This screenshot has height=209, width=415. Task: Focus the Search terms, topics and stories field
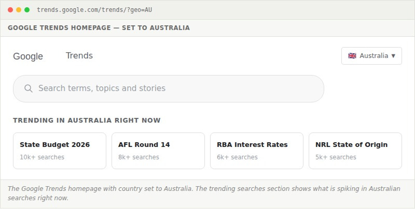pos(168,88)
